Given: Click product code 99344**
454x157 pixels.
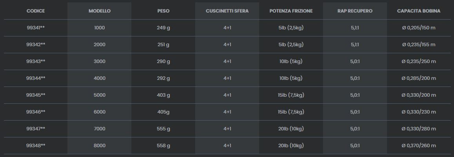Looking at the screenshot, I should point(36,78).
